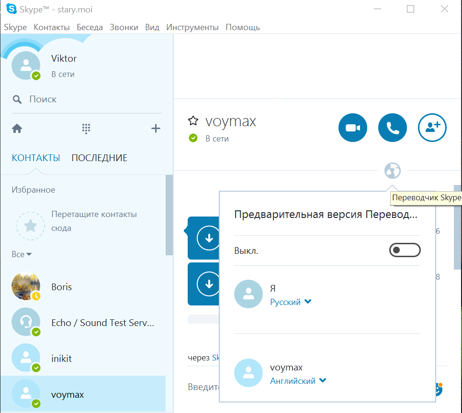Change Viktor's 'В сети' status
462x413 pixels.
click(x=63, y=74)
